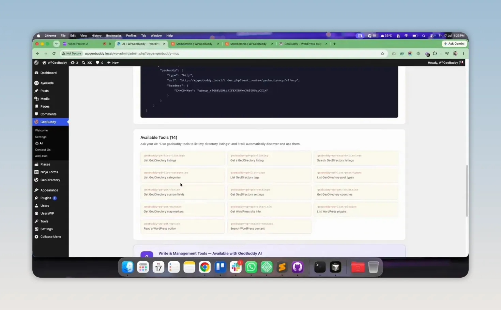
Task: Open GeoBuddy Add-Ons link
Action: (41, 156)
